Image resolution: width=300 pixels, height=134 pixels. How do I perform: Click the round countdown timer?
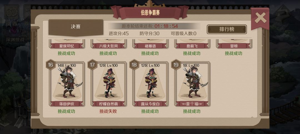[166, 26]
